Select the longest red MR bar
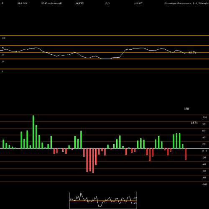This screenshot has width=209, height=209. coord(93,161)
